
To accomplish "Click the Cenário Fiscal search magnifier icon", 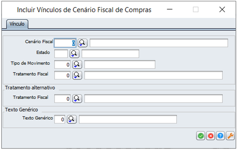I will (x=83, y=43).
